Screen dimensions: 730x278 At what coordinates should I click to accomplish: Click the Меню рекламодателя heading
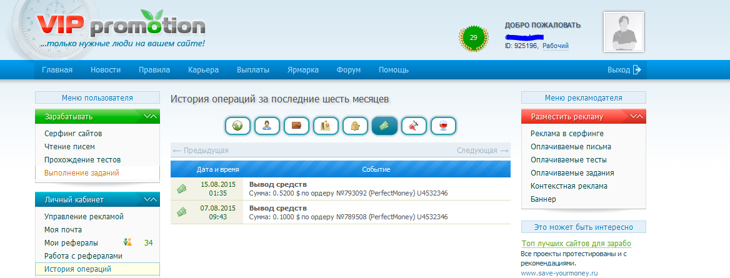[583, 98]
